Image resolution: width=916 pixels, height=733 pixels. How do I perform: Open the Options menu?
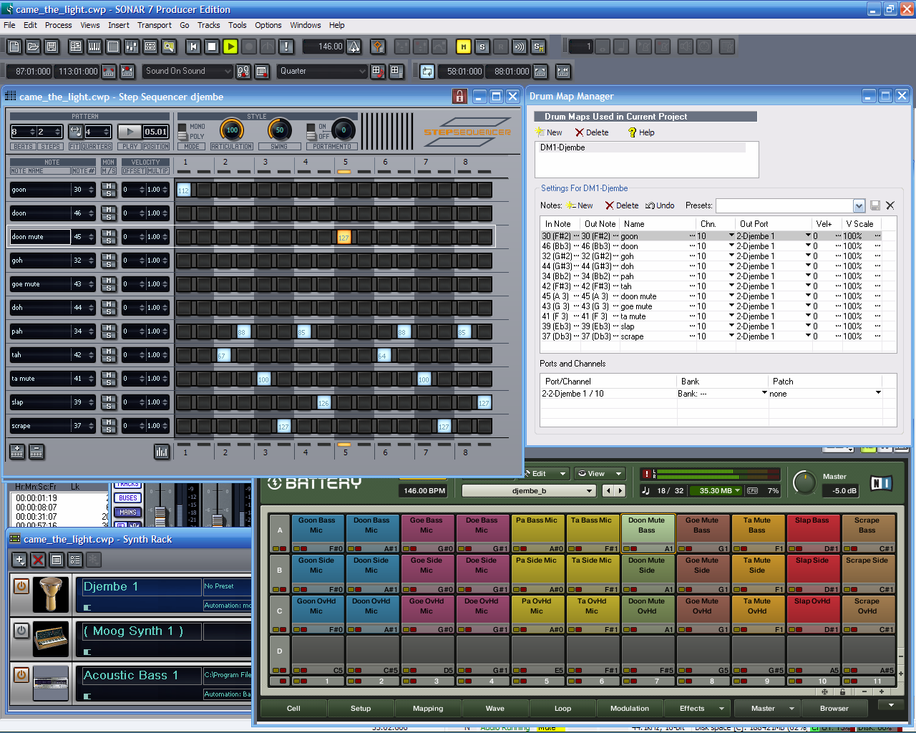pyautogui.click(x=268, y=25)
